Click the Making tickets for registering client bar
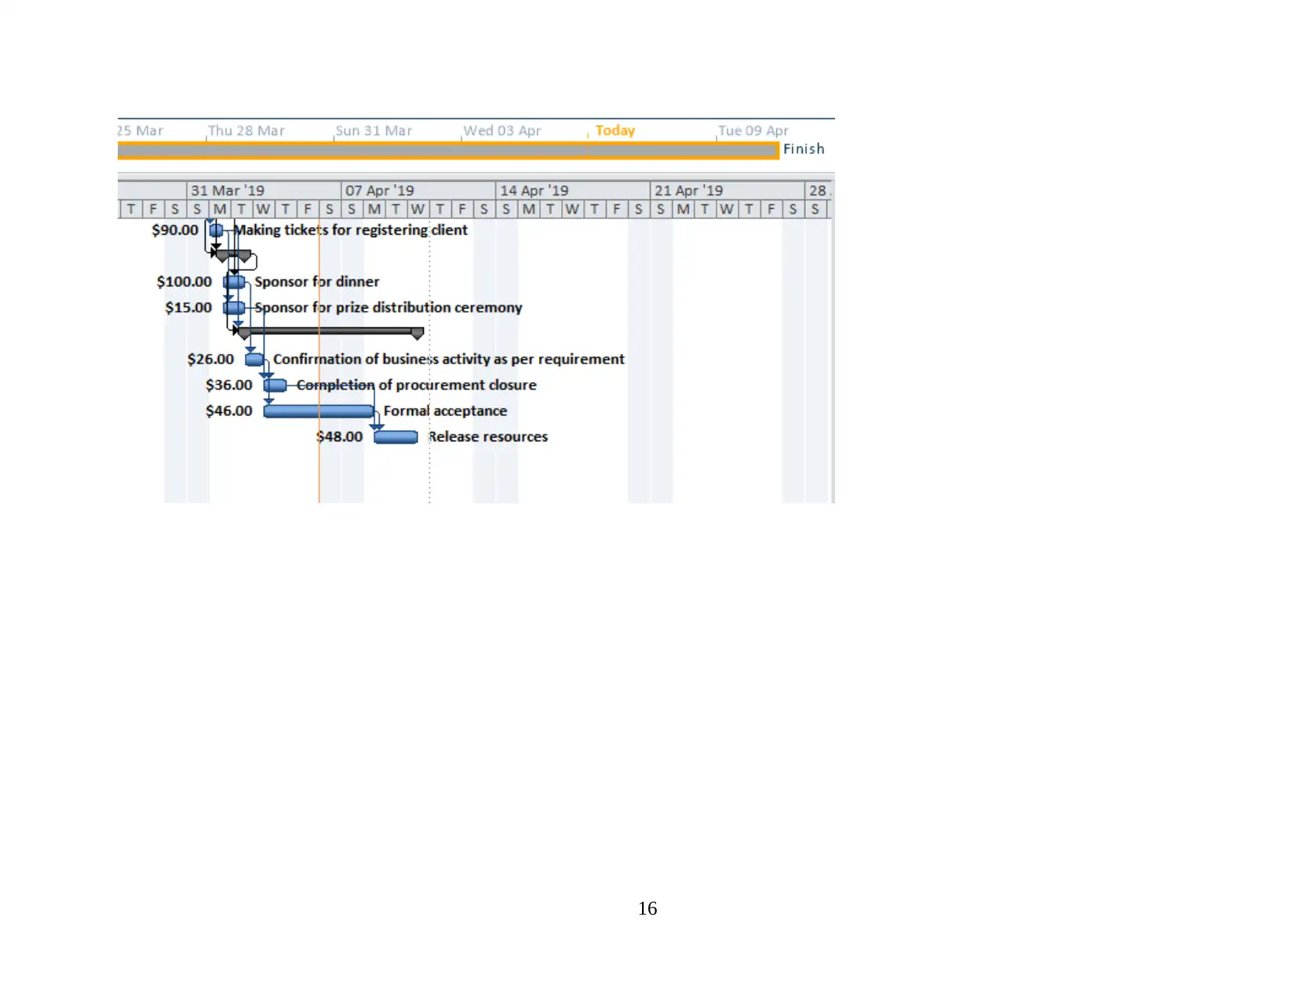Screen dimensions: 1295x1001 pyautogui.click(x=216, y=230)
